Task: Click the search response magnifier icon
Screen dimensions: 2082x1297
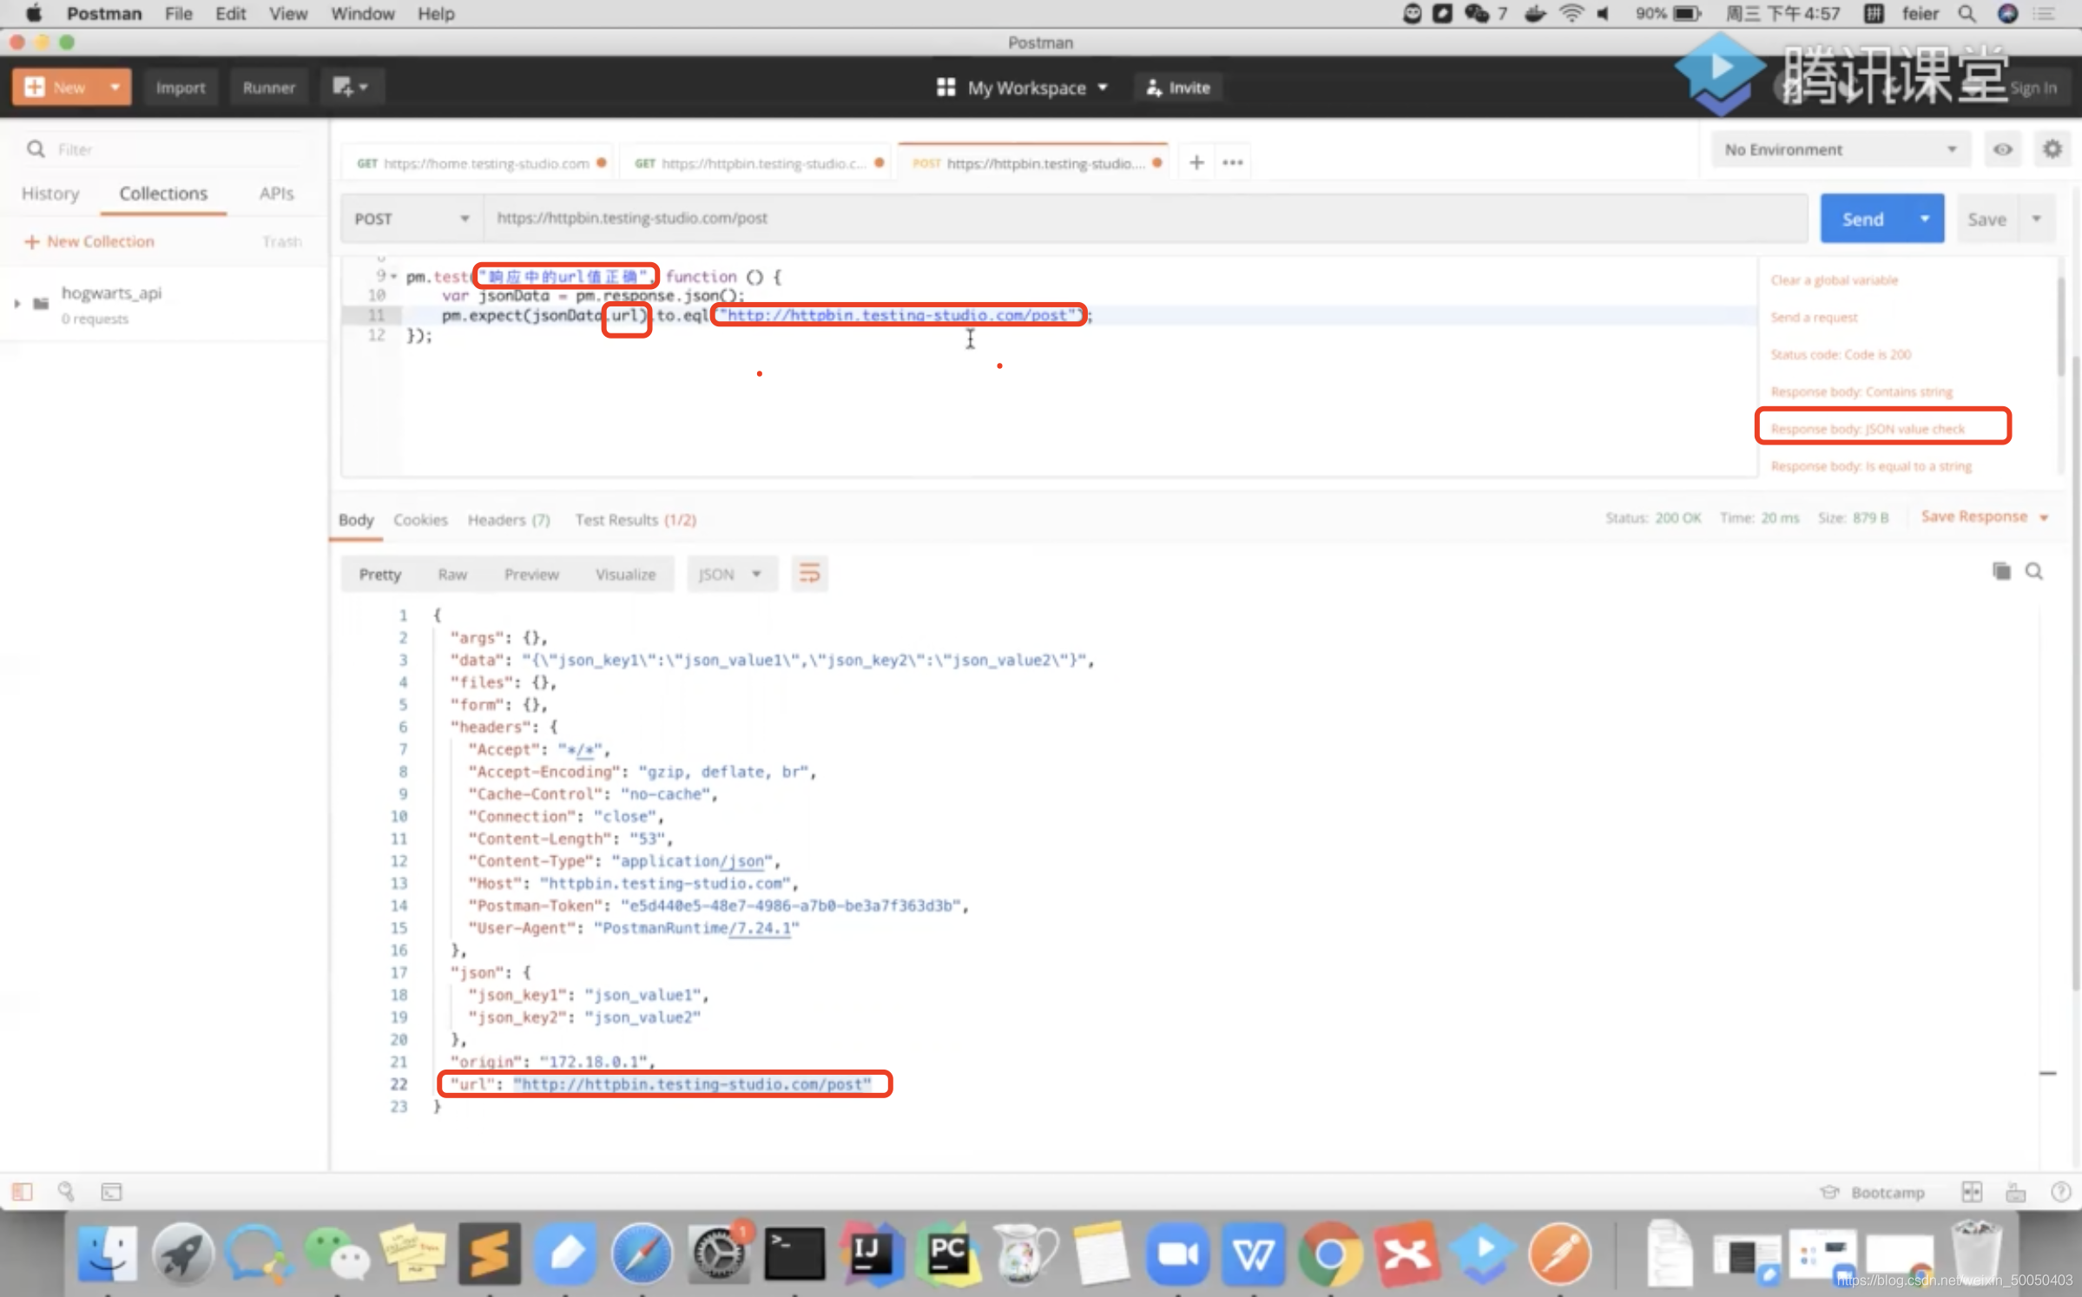Action: click(2034, 571)
